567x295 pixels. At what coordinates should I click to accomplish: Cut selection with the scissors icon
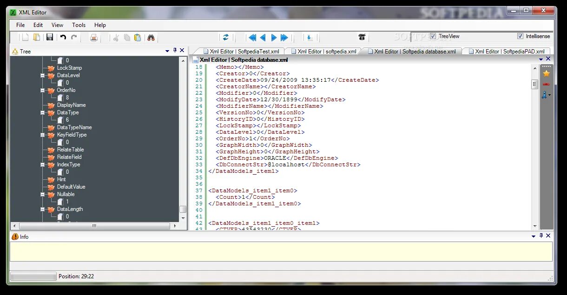tap(116, 38)
